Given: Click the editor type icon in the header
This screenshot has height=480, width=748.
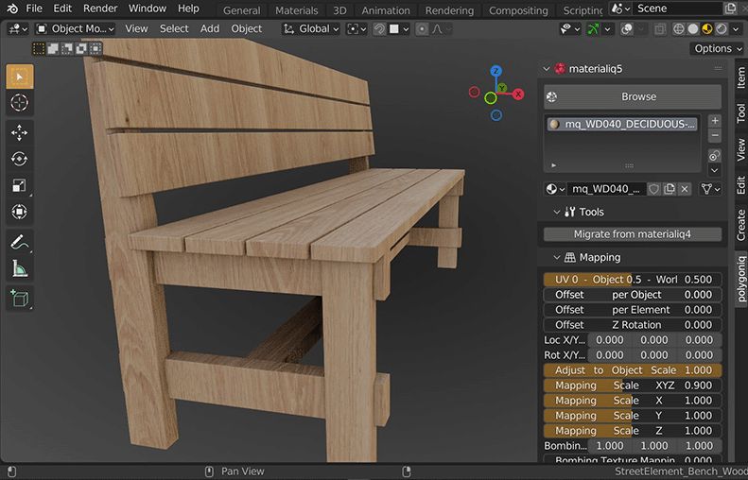Looking at the screenshot, I should coord(17,29).
